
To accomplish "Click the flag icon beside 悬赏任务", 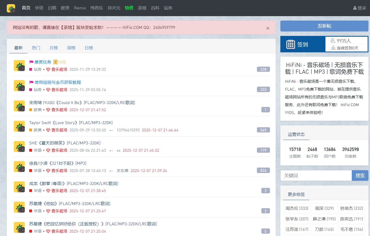I will point(31,62).
